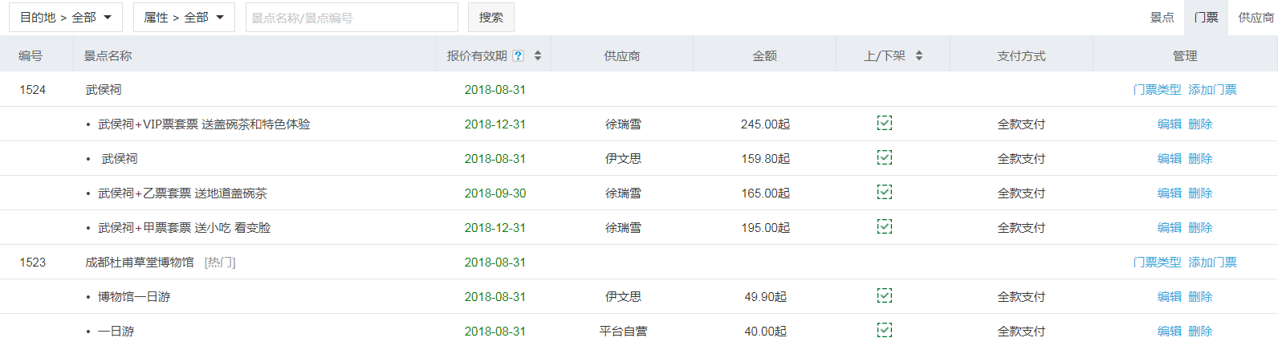Screen dimensions: 1278x346
Task: Toggle shelf status for 武侯祠+甲票套票
Action: click(x=885, y=227)
